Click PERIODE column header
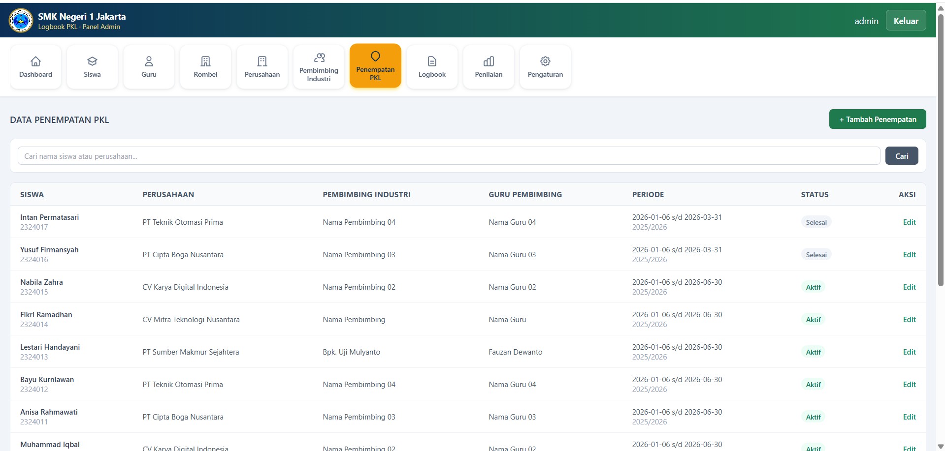Viewport: 945px width, 451px height. tap(648, 194)
